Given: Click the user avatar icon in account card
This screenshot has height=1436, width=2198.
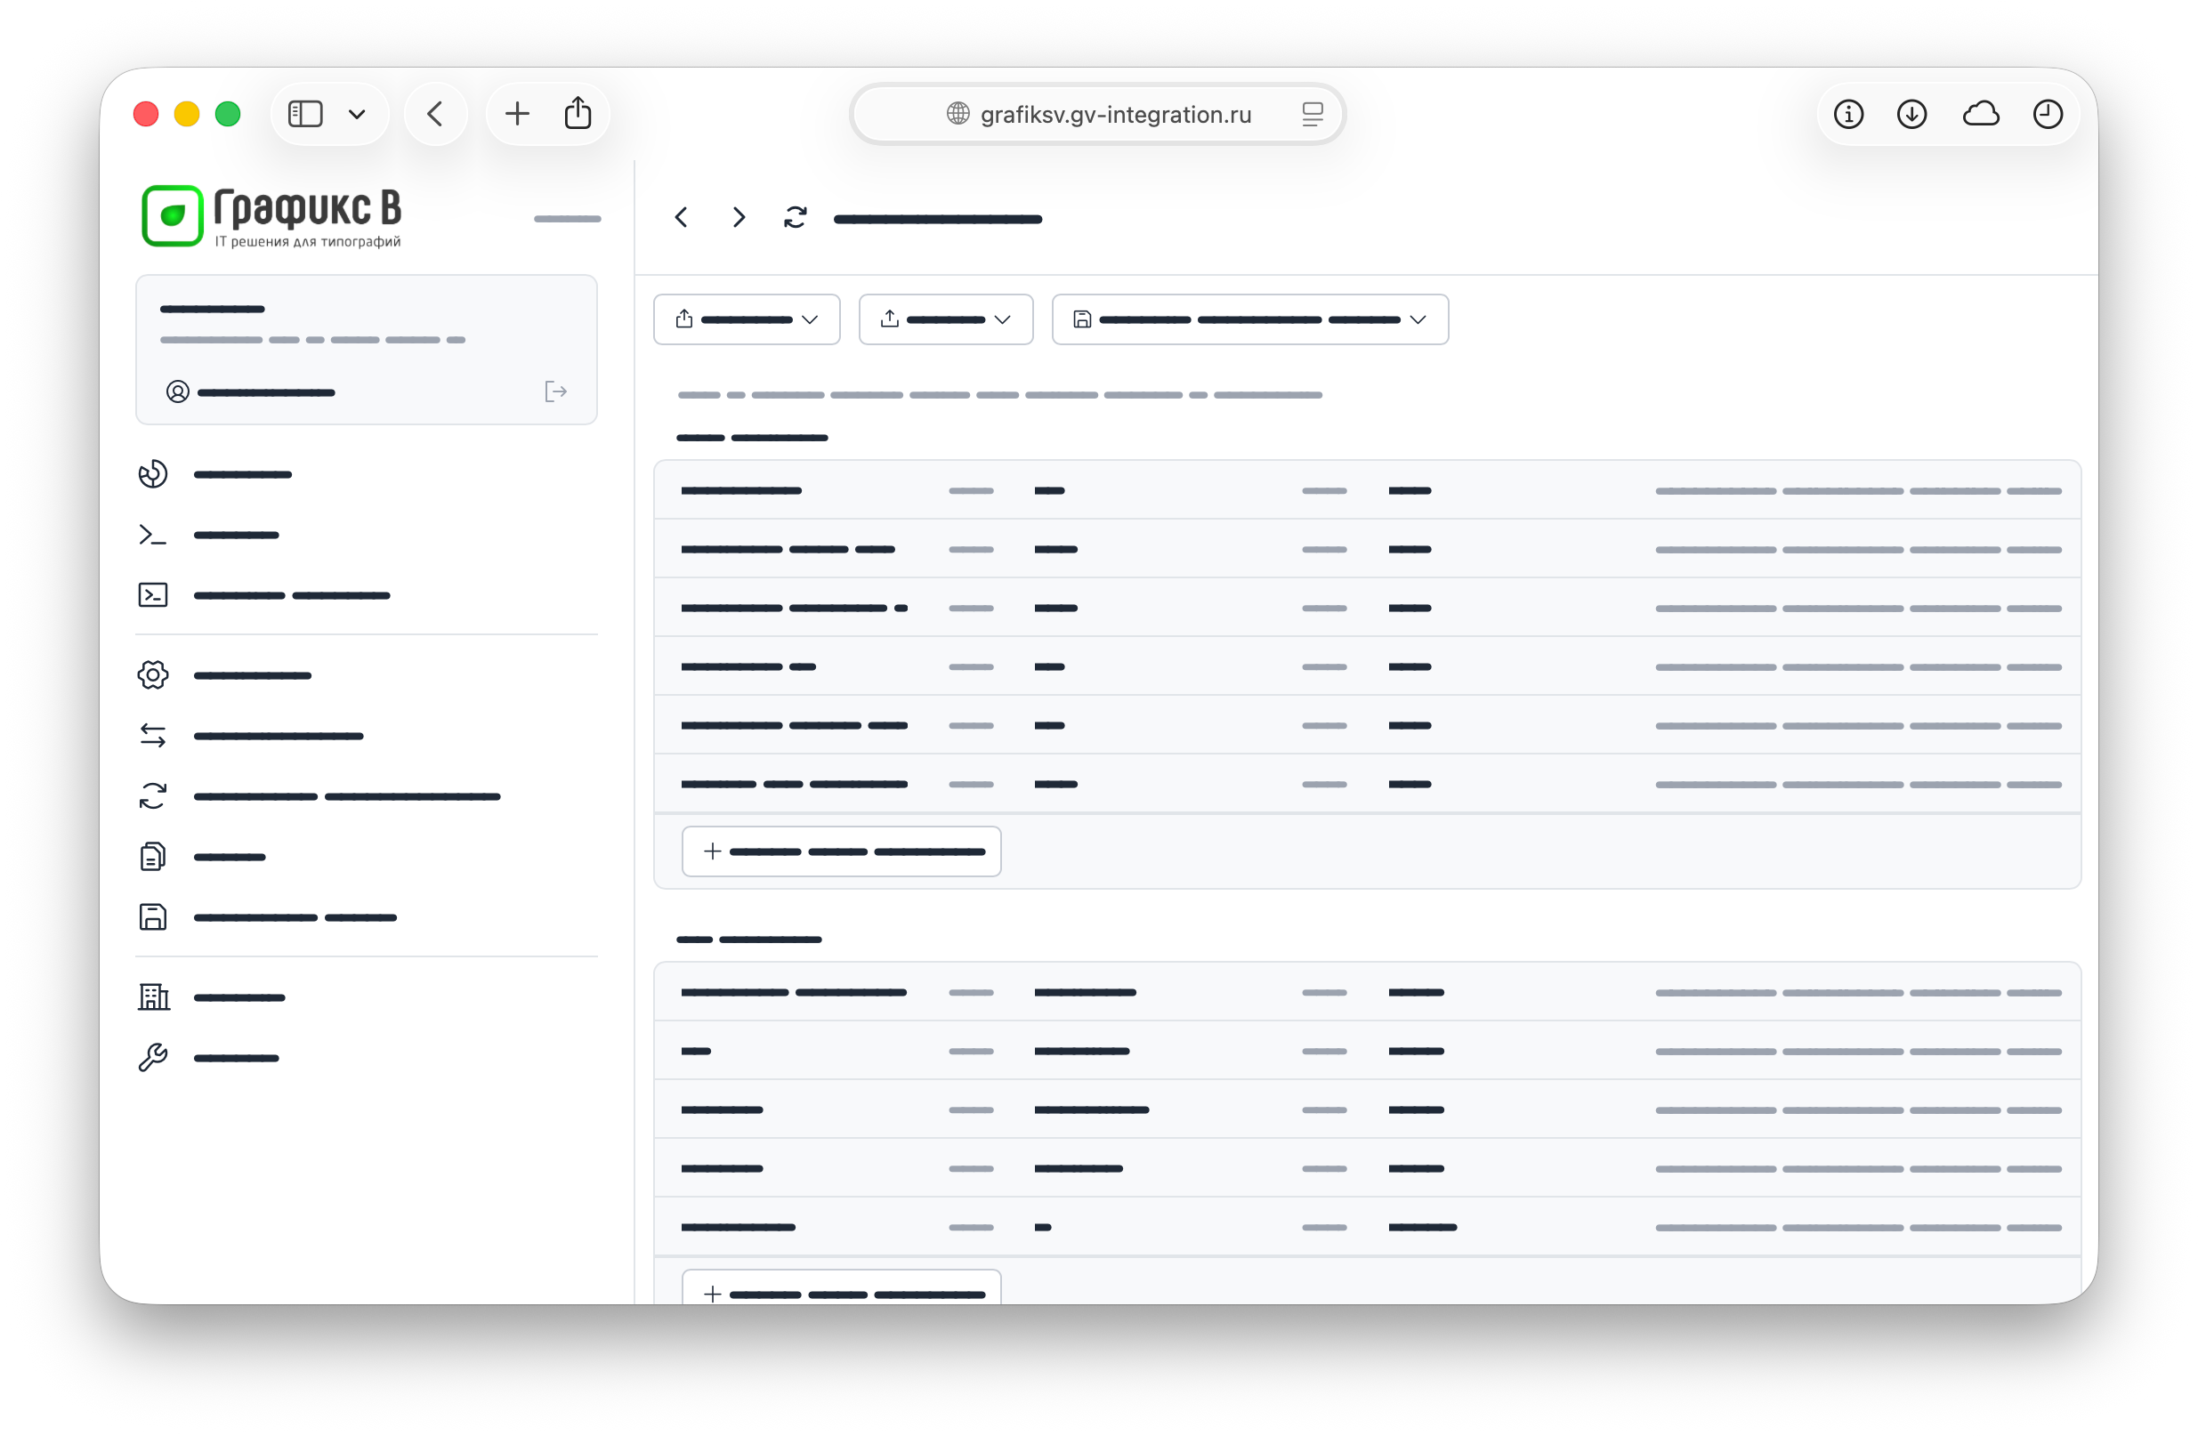Looking at the screenshot, I should [x=178, y=392].
